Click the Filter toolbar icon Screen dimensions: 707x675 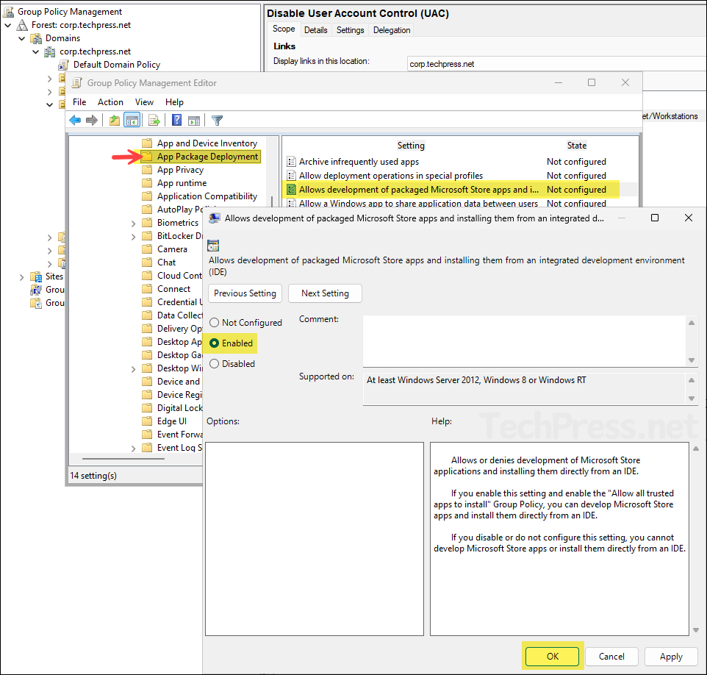(x=215, y=120)
